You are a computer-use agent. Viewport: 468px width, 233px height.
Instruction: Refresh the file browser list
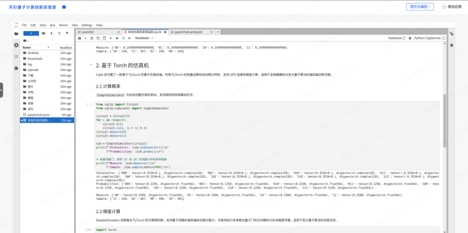59,33
